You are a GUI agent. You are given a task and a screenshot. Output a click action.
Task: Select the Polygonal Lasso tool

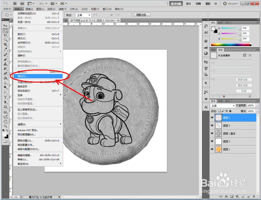pyautogui.click(x=5, y=35)
